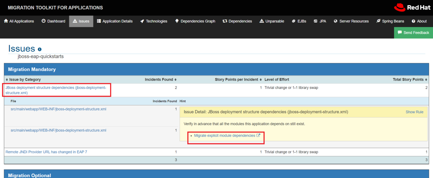Switch to the Technologies tab

[154, 21]
